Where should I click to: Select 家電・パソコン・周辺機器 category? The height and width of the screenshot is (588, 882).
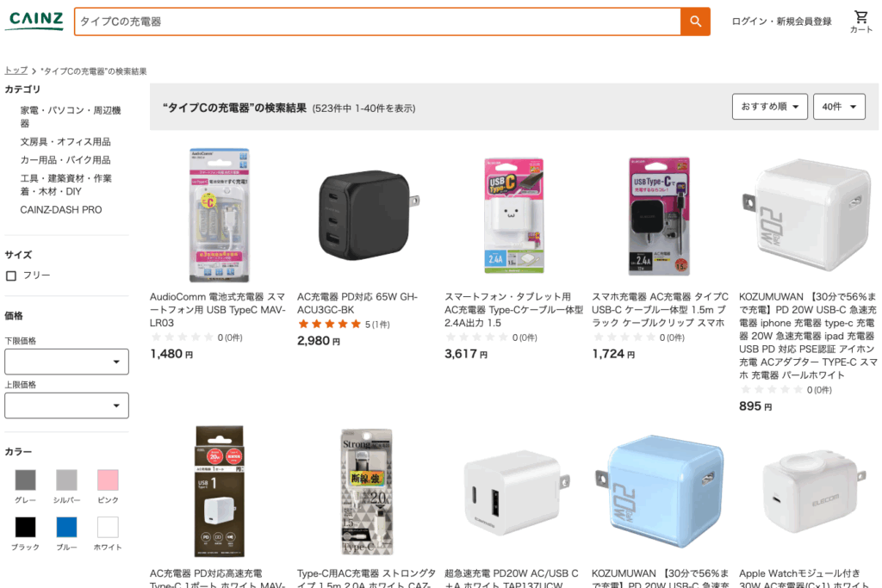(x=71, y=116)
